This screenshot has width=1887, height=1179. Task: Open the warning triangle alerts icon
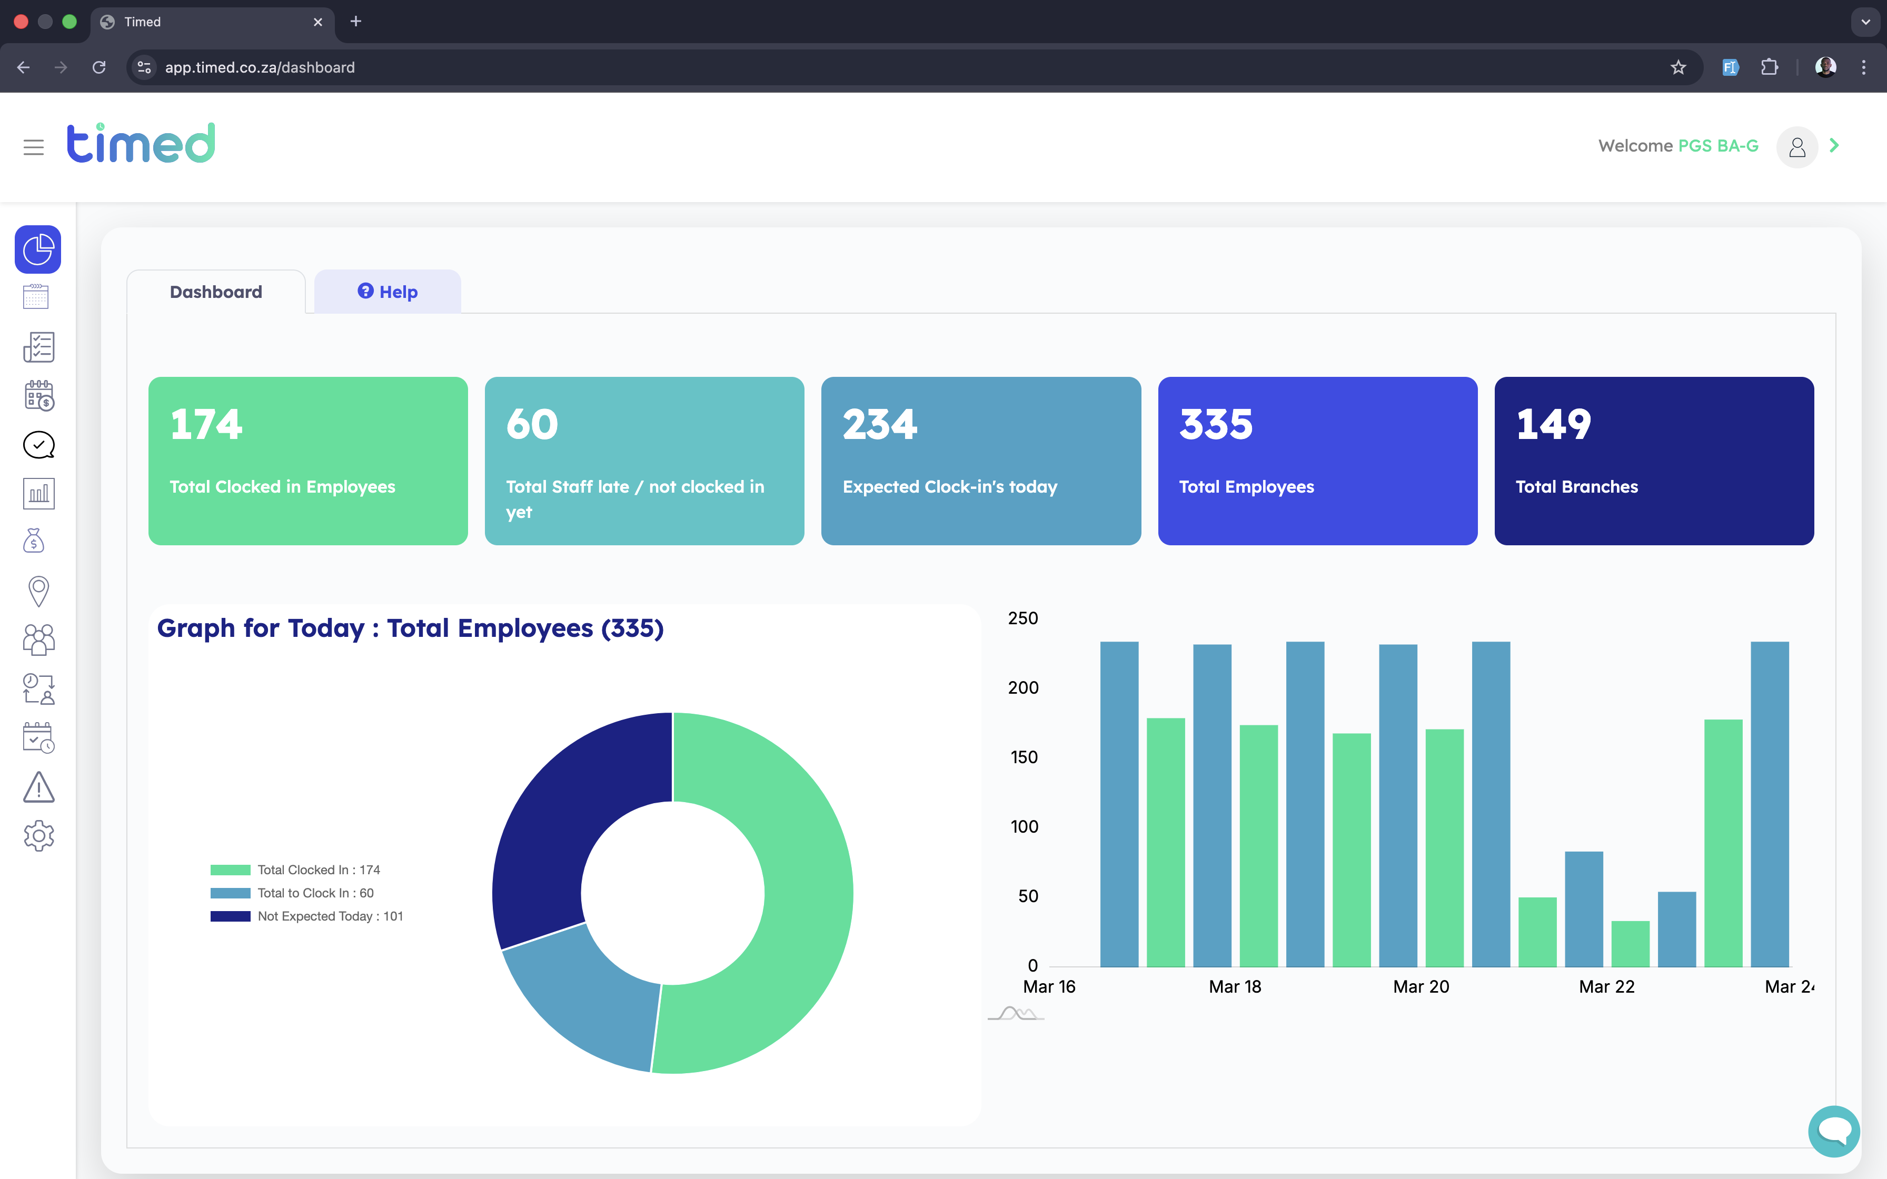38,787
